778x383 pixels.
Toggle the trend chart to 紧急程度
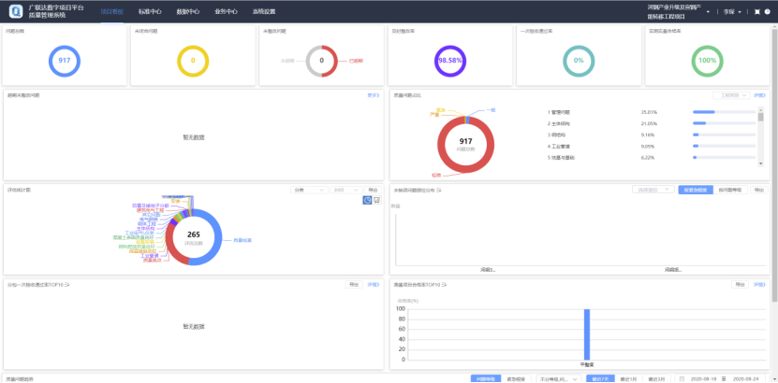pos(516,378)
